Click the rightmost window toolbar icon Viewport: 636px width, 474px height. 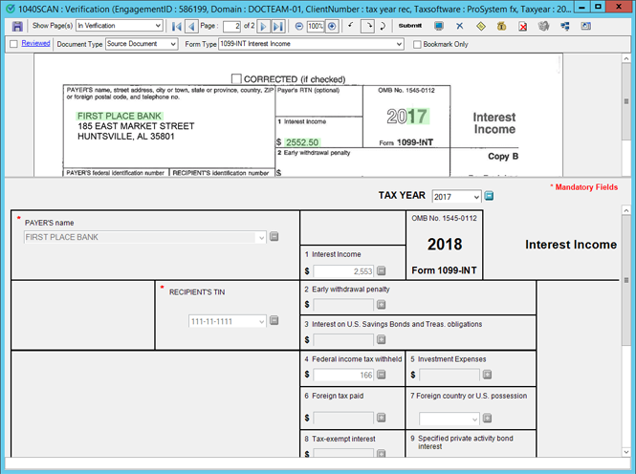coord(585,27)
